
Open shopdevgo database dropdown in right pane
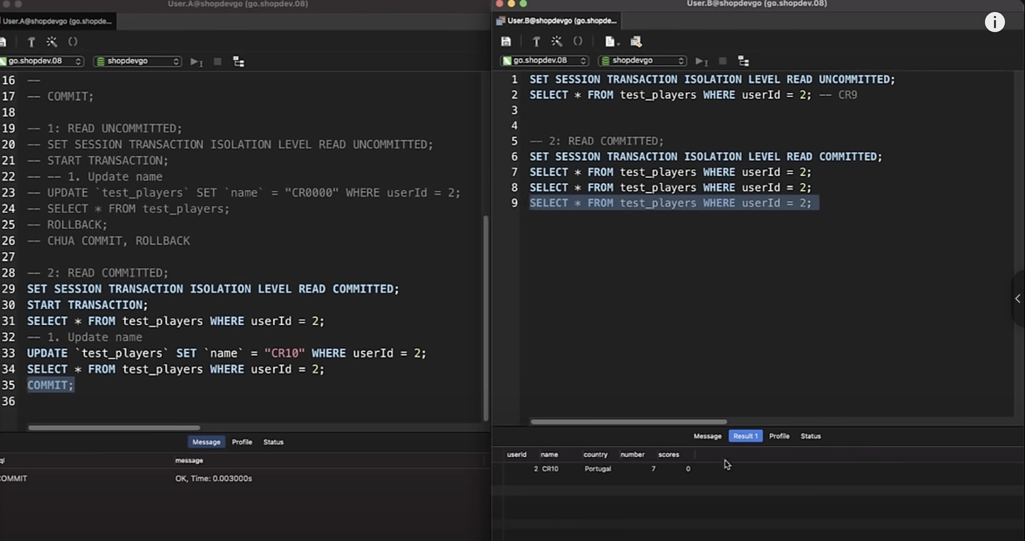tap(642, 61)
